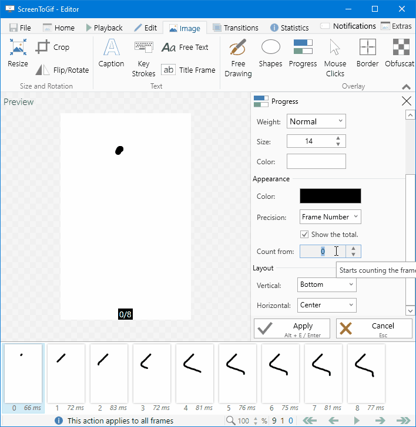Screen dimensions: 416x427
Task: Collapse the ribbon with the chevron
Action: 406,87
